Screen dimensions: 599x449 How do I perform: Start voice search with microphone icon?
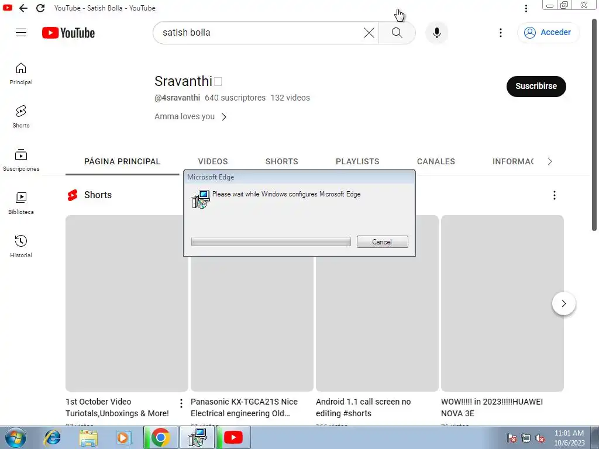pos(436,33)
